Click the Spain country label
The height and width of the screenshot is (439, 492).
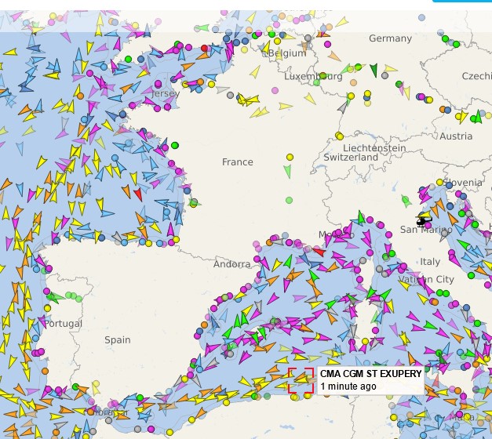pos(118,340)
